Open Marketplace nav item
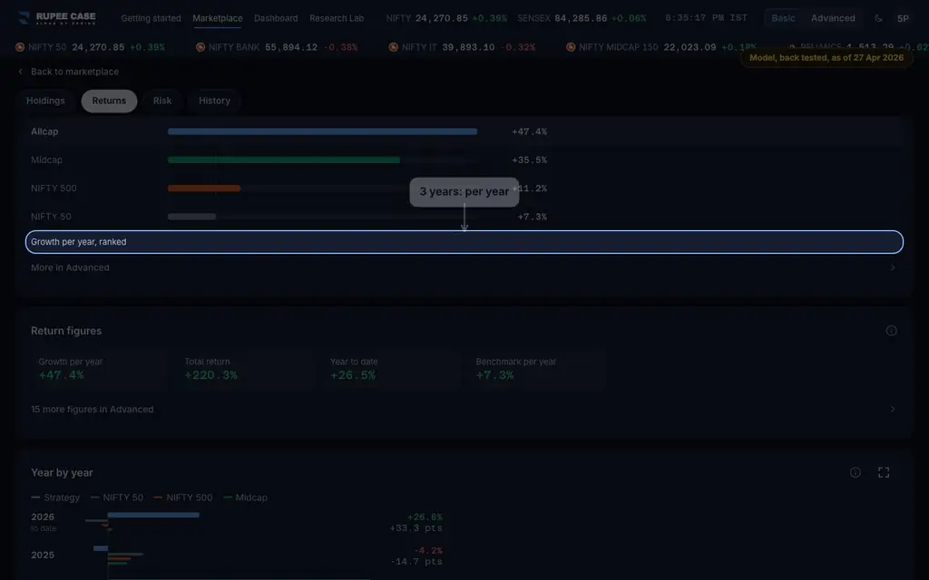This screenshot has width=929, height=580. [x=218, y=18]
